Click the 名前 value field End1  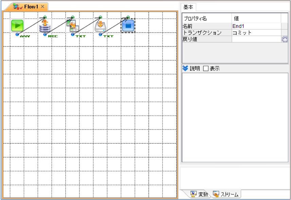(x=256, y=26)
